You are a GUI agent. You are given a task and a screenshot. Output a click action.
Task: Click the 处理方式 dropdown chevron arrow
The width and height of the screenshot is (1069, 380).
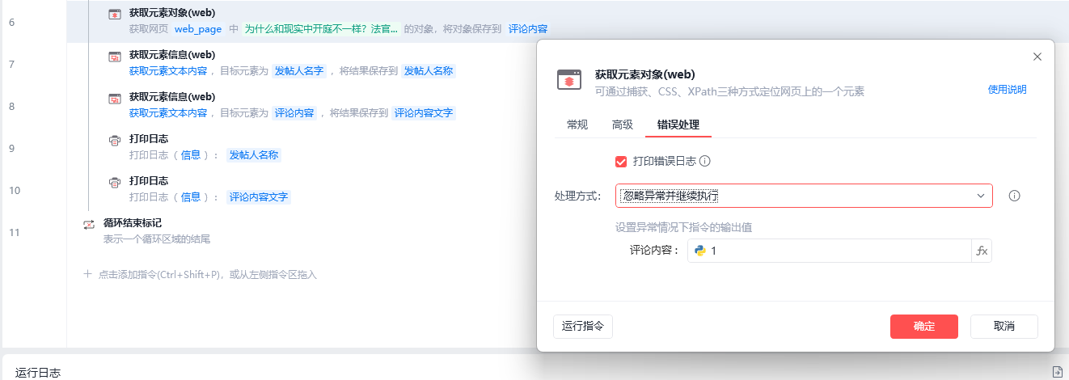[x=981, y=196]
